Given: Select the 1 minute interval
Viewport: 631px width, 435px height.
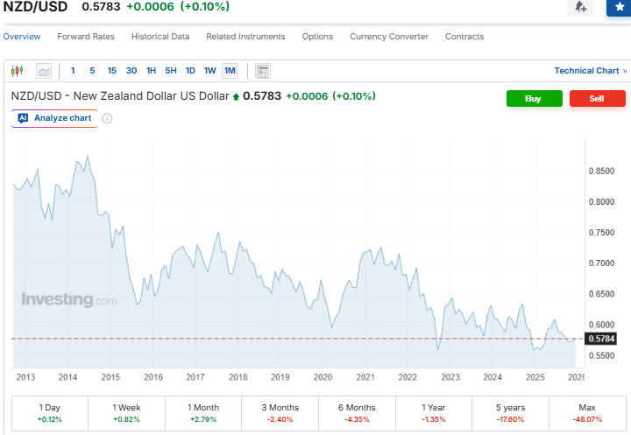Looking at the screenshot, I should click(73, 71).
